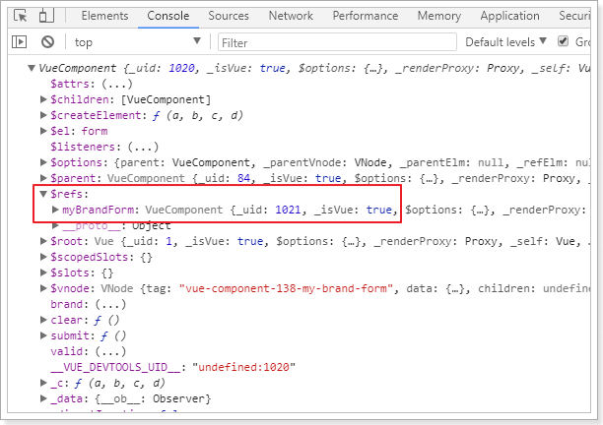Toggle the Group similar checkbox
This screenshot has height=425, width=603.
564,41
